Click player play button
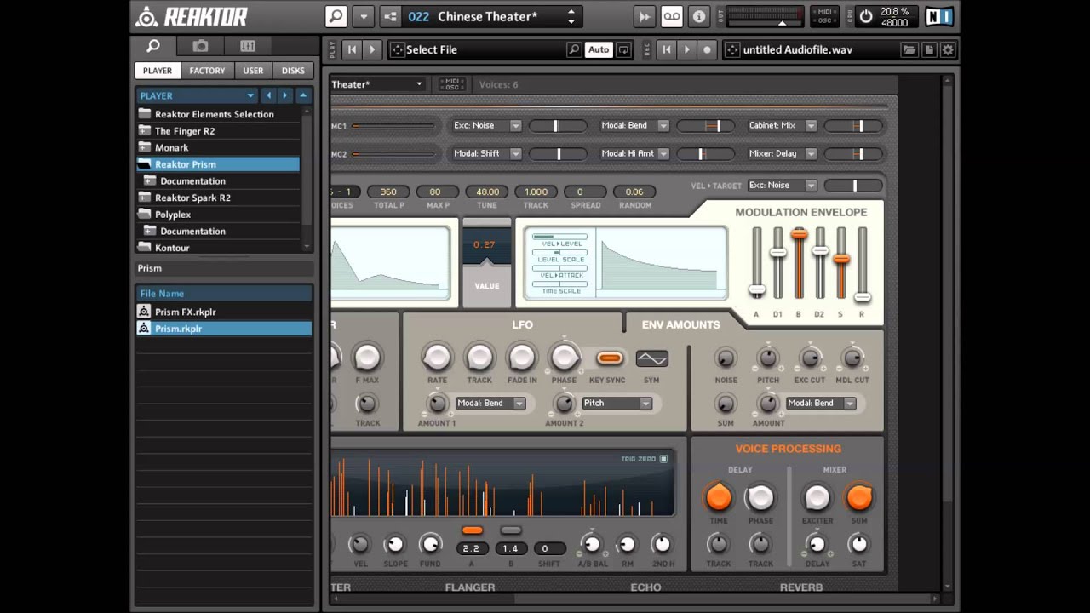Image resolution: width=1090 pixels, height=613 pixels. [x=371, y=50]
